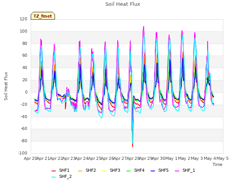This screenshot has width=246, height=184.
Task: Click the Time axis label
Action: 218,164
